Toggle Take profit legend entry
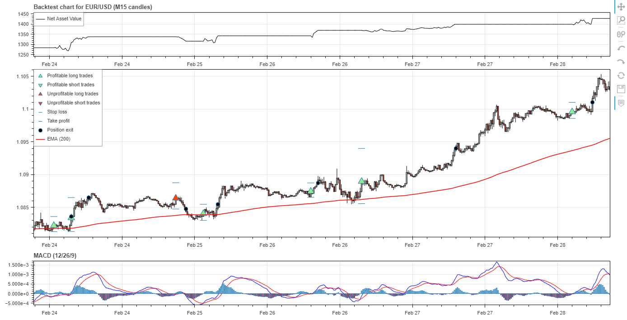The width and height of the screenshot is (627, 320). click(53, 121)
